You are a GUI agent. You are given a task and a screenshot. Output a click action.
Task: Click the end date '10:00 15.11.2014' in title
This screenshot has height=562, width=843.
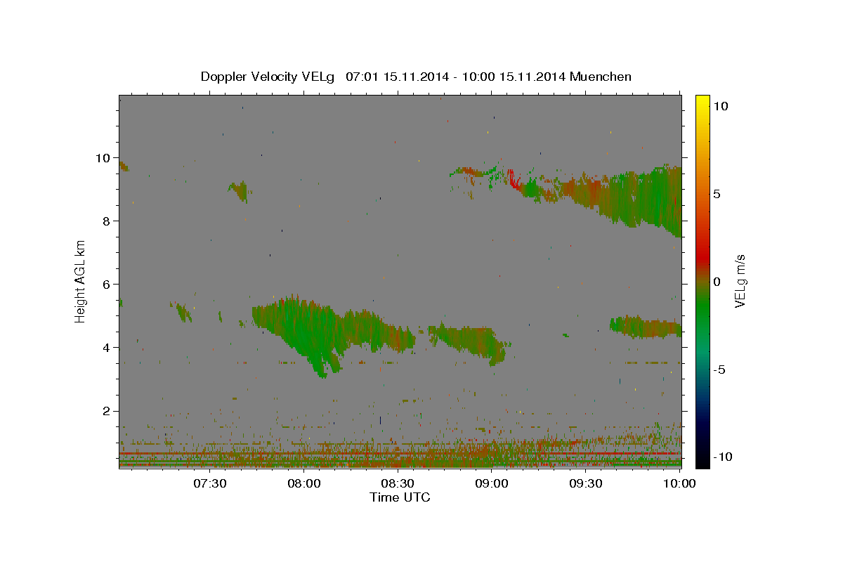click(512, 77)
